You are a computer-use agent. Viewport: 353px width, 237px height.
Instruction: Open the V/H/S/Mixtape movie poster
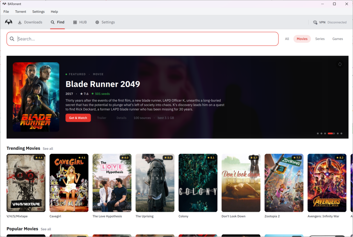[x=26, y=183]
